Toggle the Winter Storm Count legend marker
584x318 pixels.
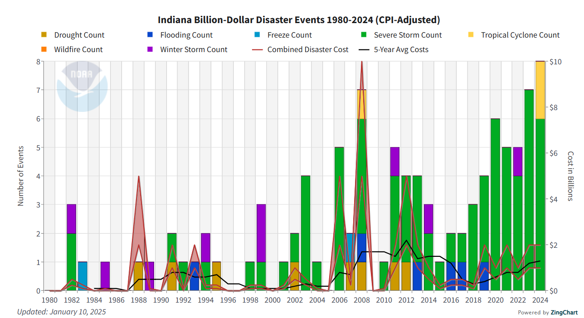pyautogui.click(x=150, y=49)
